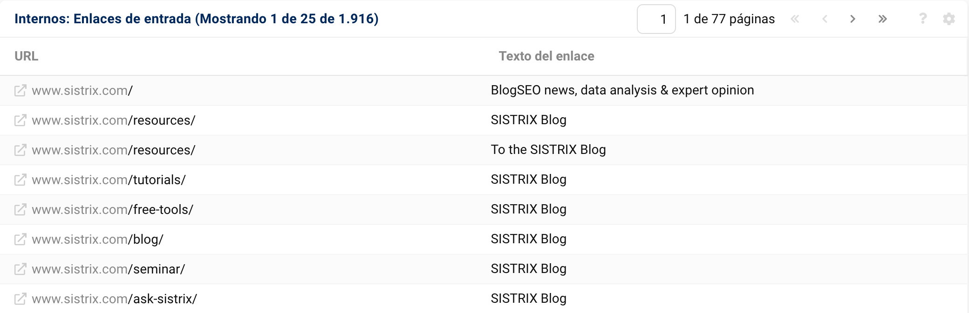
Task: Sort by Texto del enlace column
Action: click(546, 56)
